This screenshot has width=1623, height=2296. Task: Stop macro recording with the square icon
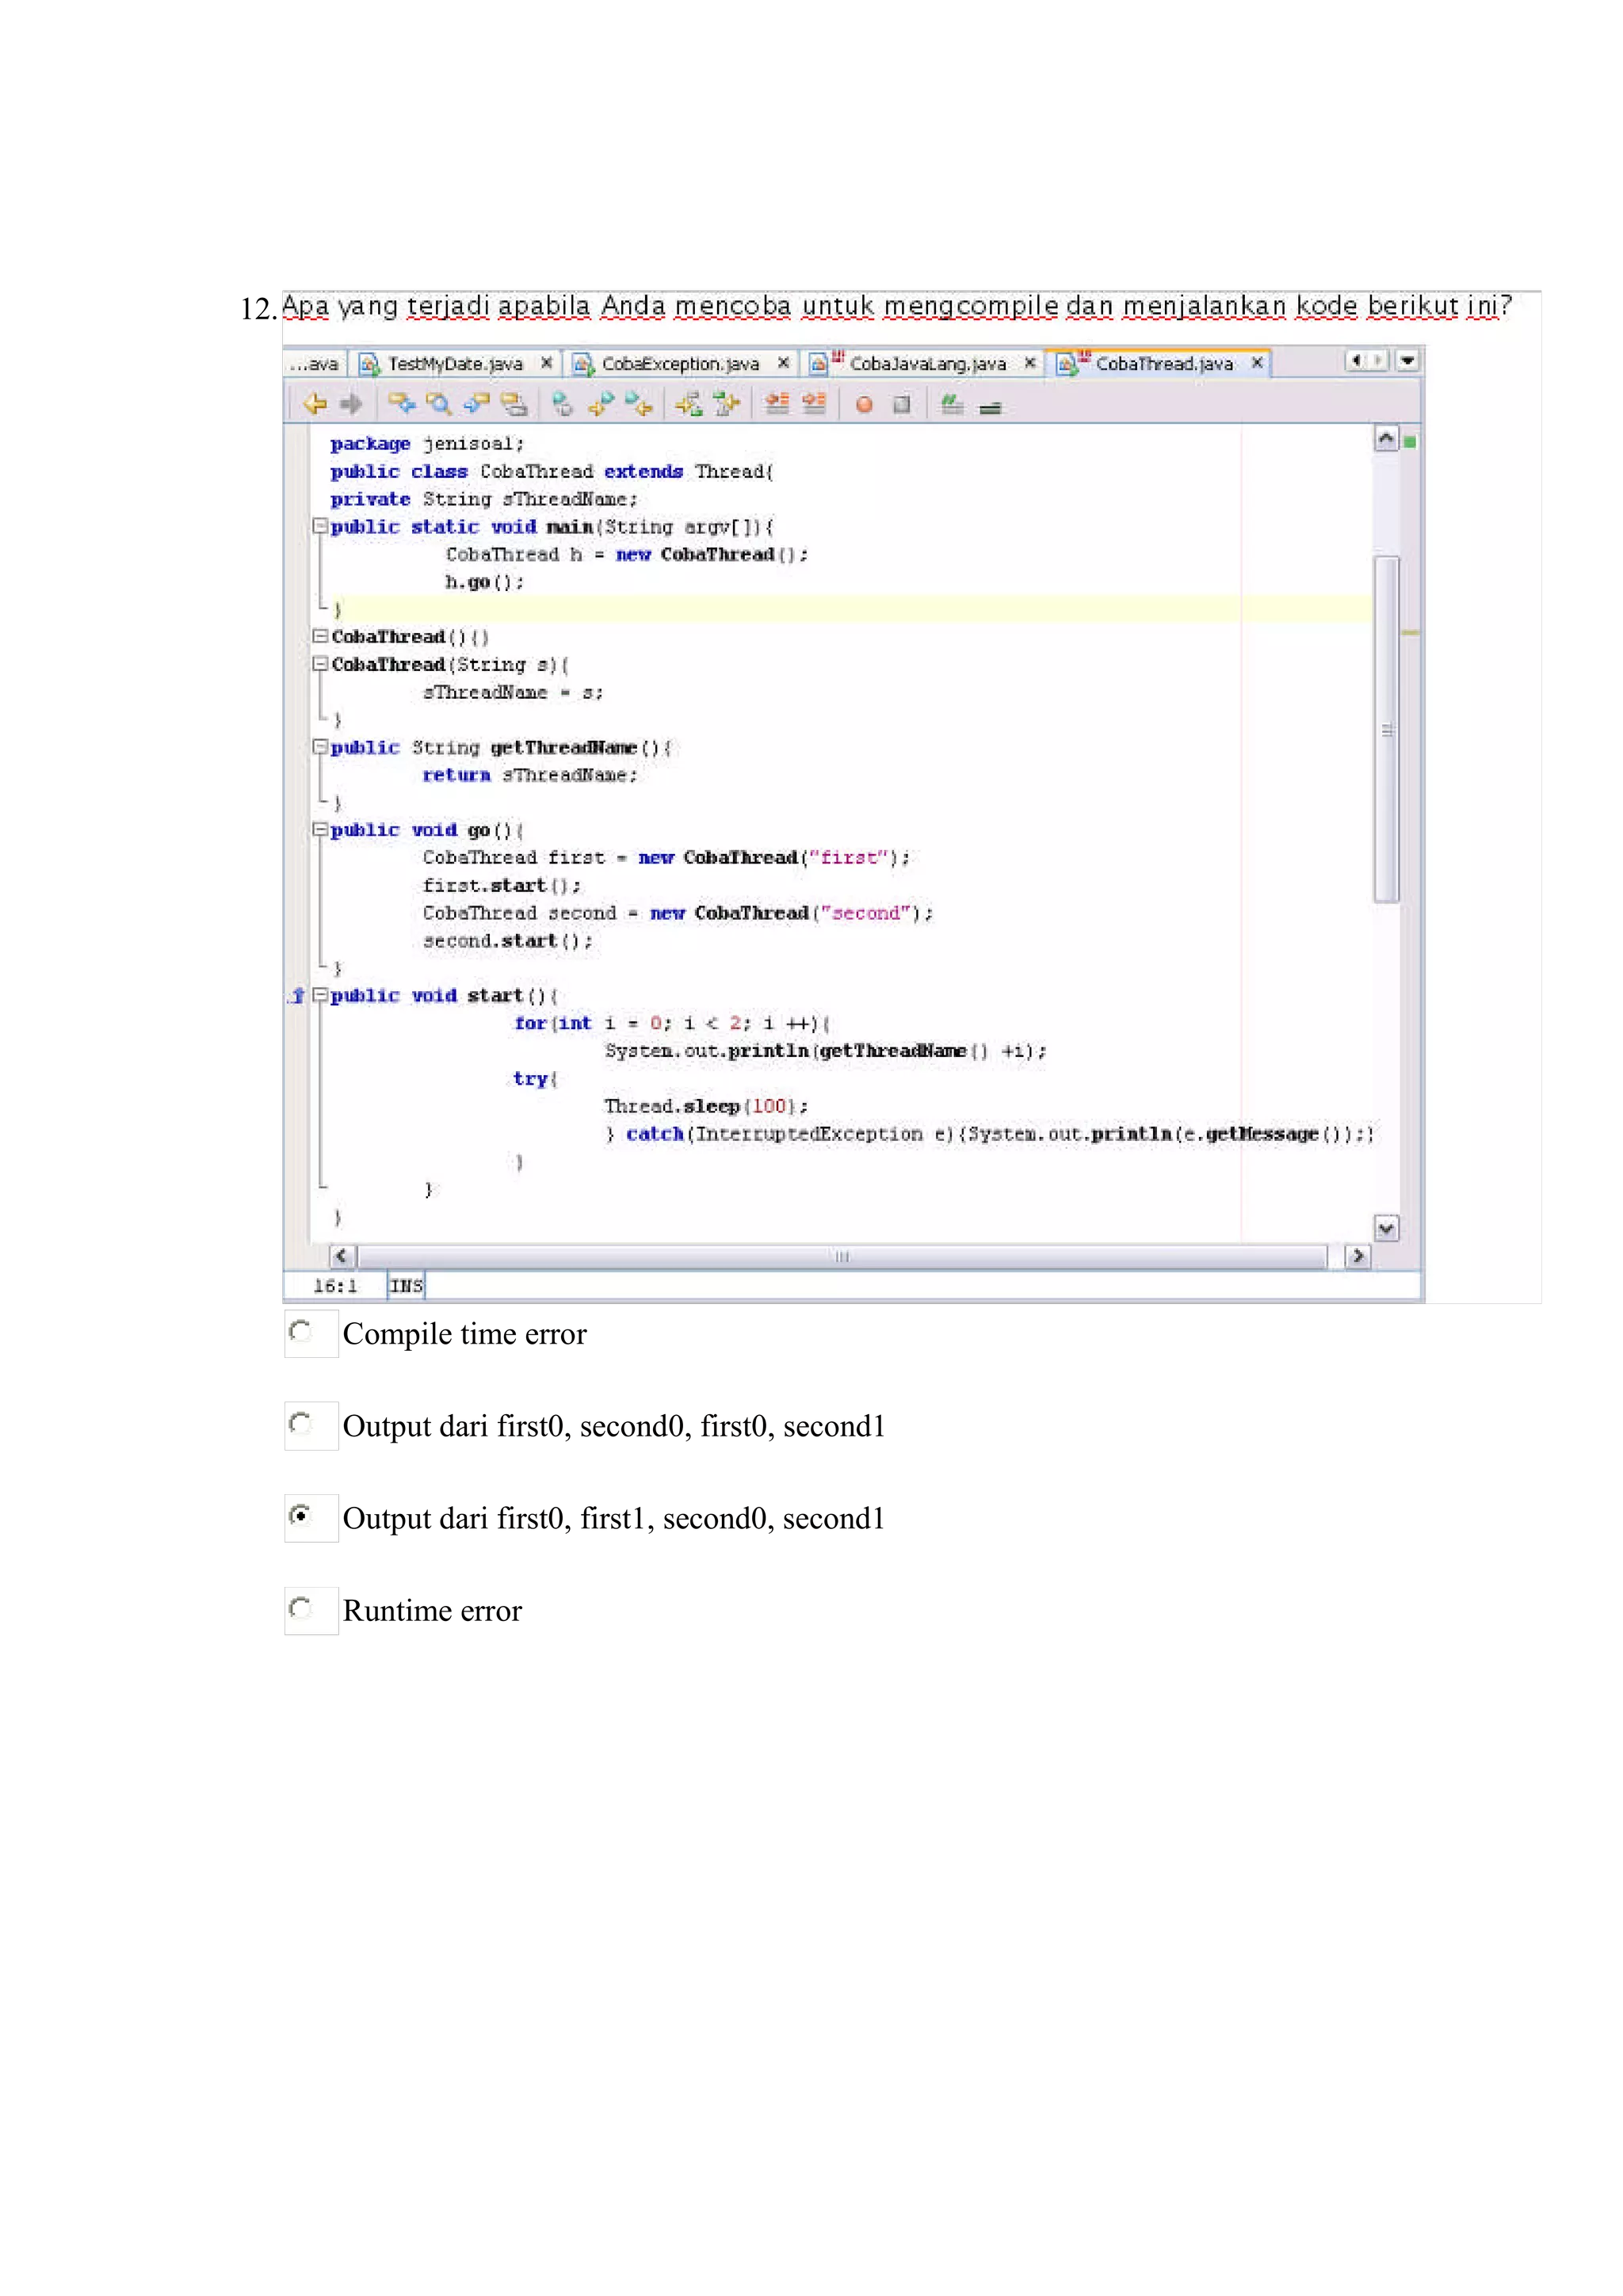pyautogui.click(x=901, y=404)
